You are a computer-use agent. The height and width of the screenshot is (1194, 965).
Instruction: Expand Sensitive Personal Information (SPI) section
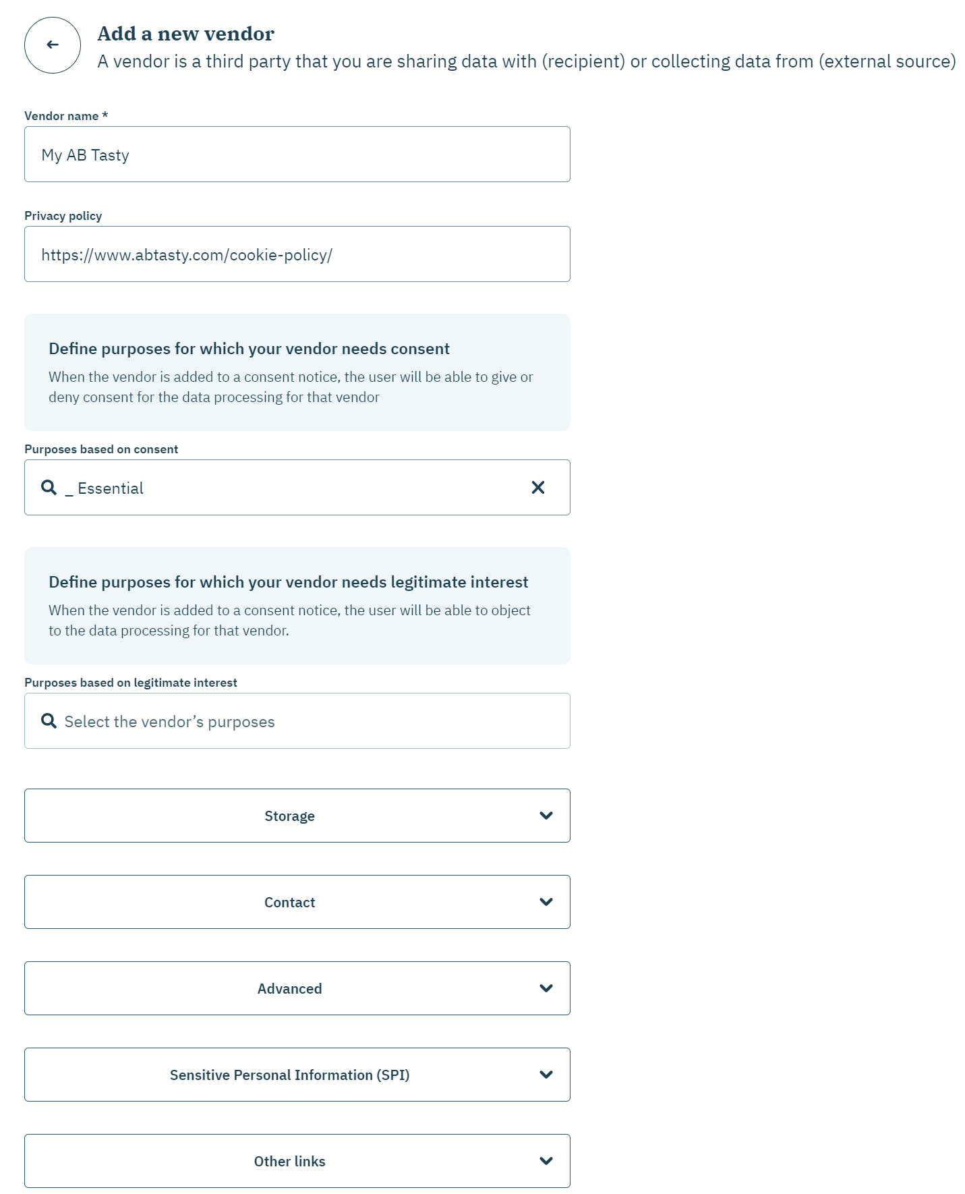(x=290, y=1075)
